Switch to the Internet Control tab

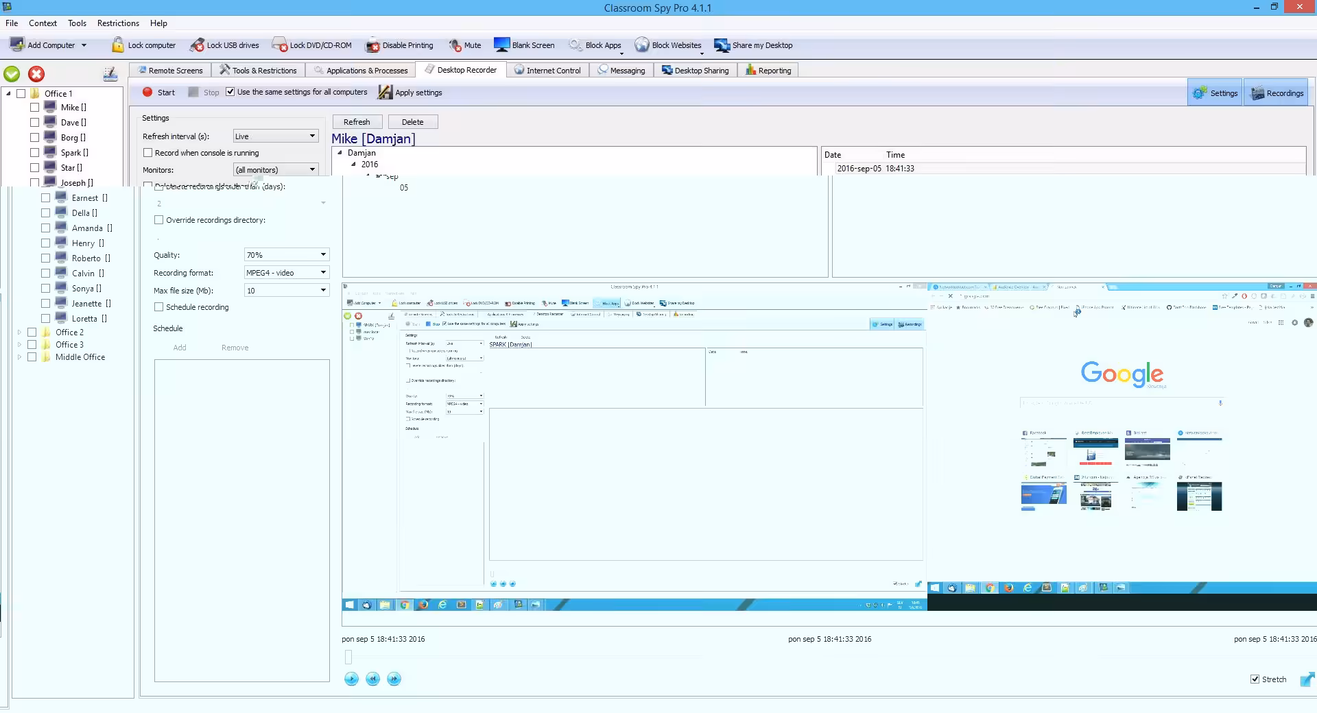pos(547,70)
